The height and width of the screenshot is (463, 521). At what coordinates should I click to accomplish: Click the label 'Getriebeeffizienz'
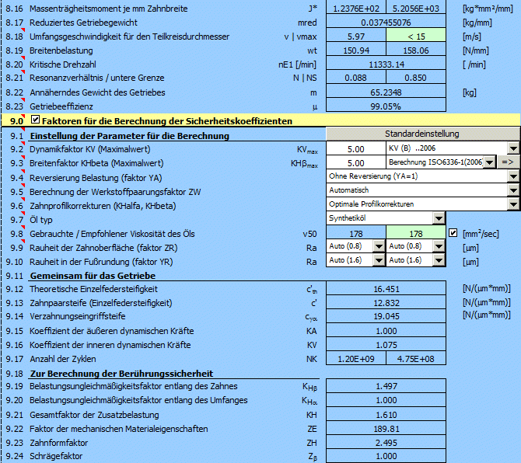click(x=61, y=106)
